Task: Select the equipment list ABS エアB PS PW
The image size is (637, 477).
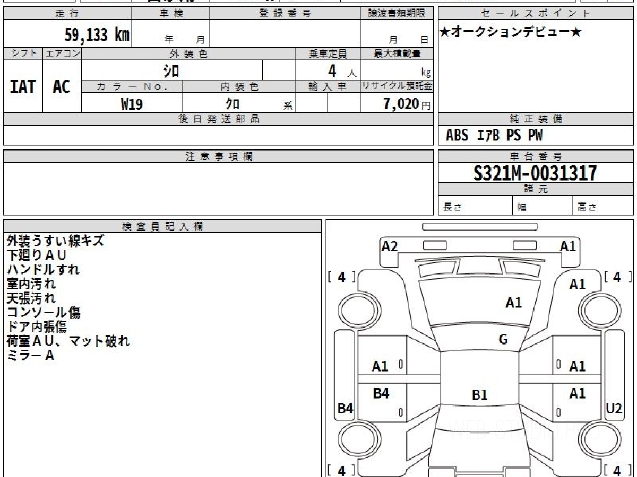Action: tap(494, 136)
